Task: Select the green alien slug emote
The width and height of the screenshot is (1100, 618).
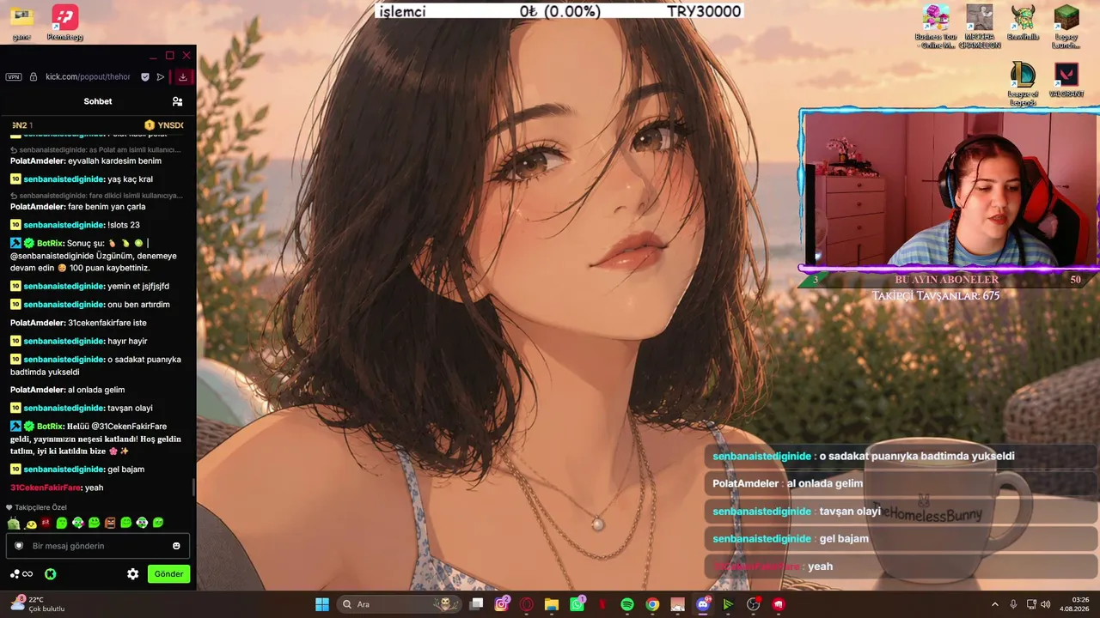Action: [x=14, y=524]
